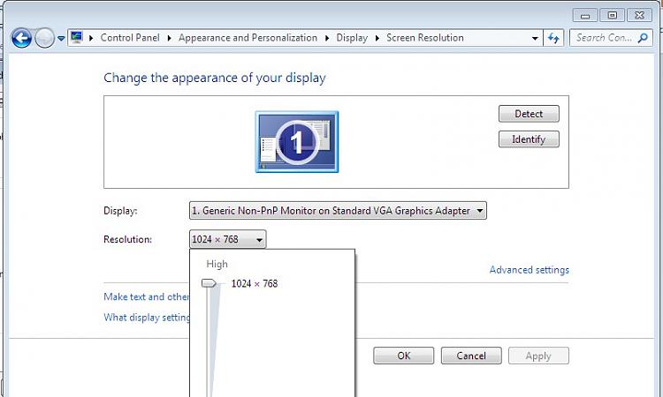Click the 1024 × 768 slider label
This screenshot has width=663, height=397.
[255, 283]
